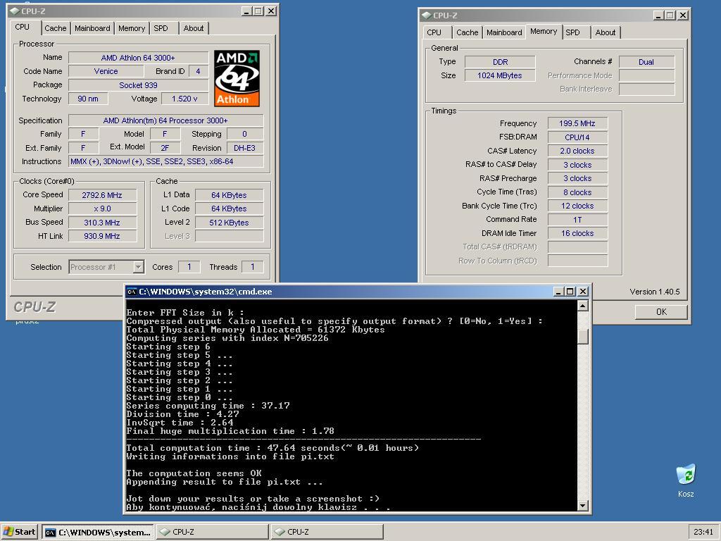
Task: Click the AMD Athlon 64 logo image
Action: 237,78
